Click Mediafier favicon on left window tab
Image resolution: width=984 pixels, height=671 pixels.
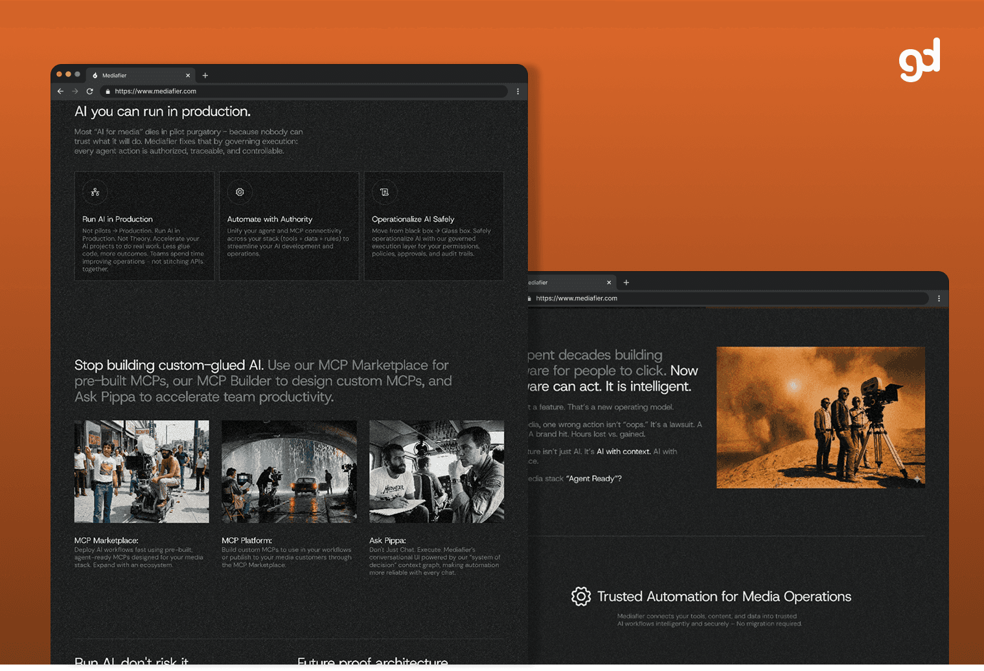click(x=95, y=75)
